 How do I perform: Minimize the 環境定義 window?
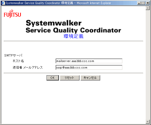tap(139, 3)
